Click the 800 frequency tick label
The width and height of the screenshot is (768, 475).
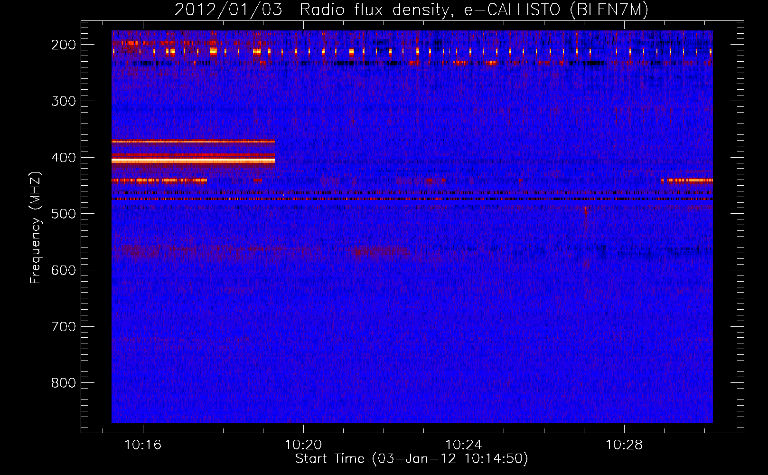(64, 383)
